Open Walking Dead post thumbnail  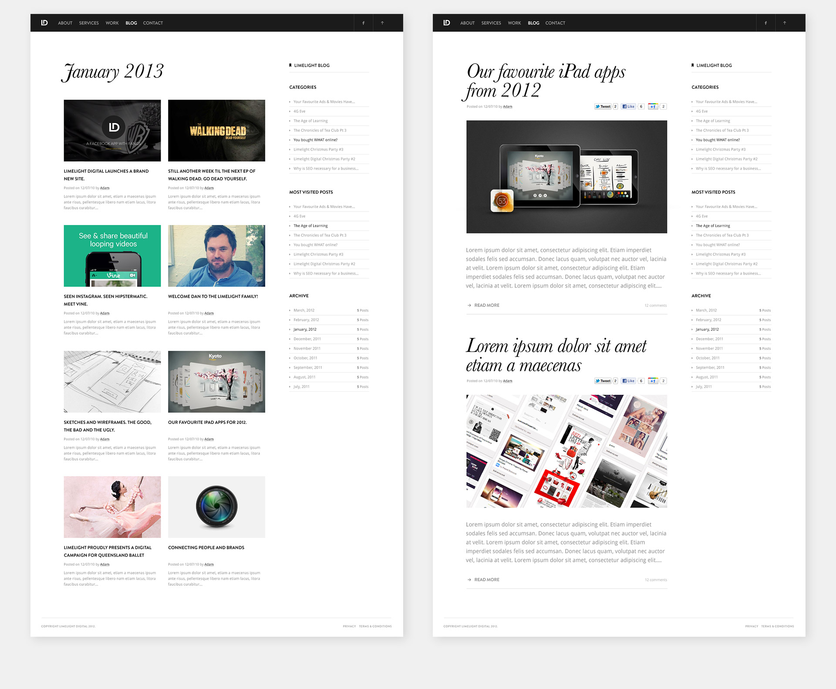[216, 131]
